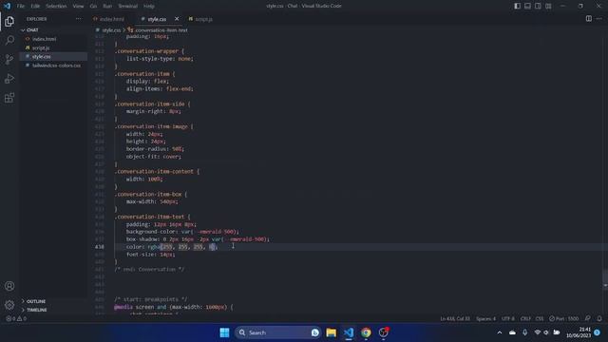Open the Extensions view

point(9,98)
